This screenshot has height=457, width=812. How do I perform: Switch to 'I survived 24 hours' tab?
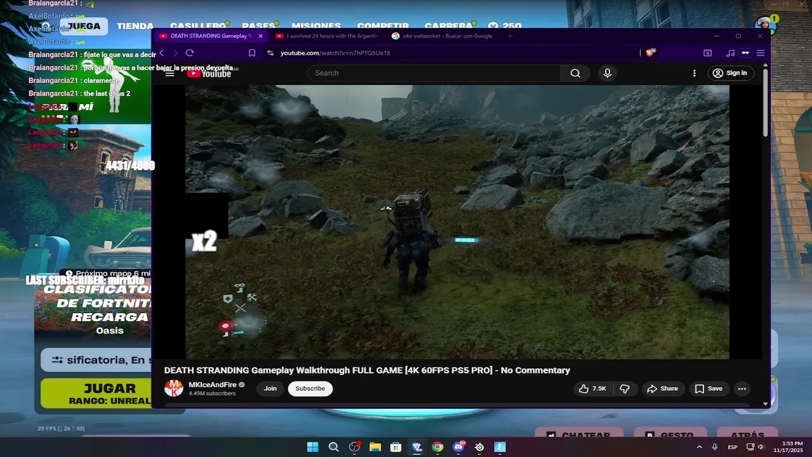pos(328,36)
